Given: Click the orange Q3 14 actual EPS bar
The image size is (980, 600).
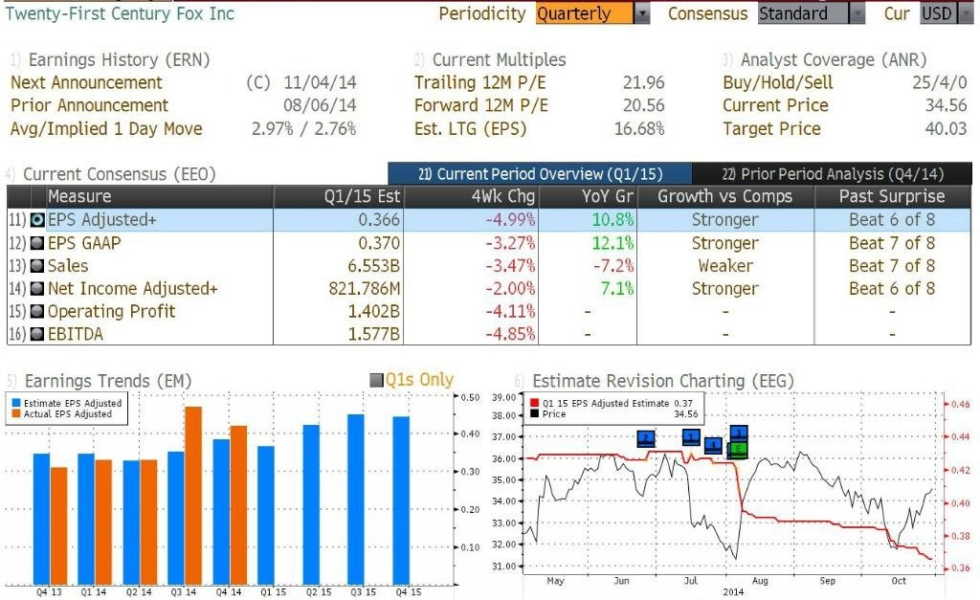Looking at the screenshot, I should [193, 496].
